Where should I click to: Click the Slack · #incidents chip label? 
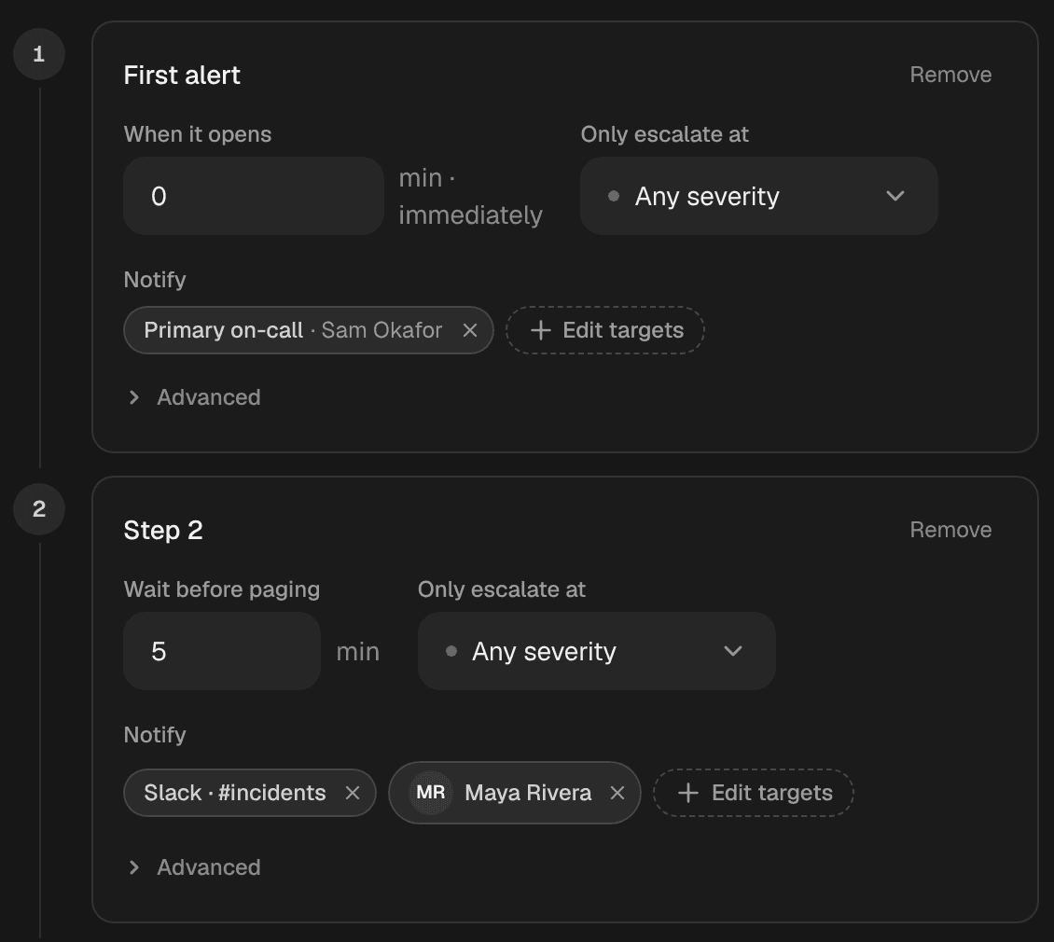pyautogui.click(x=235, y=793)
